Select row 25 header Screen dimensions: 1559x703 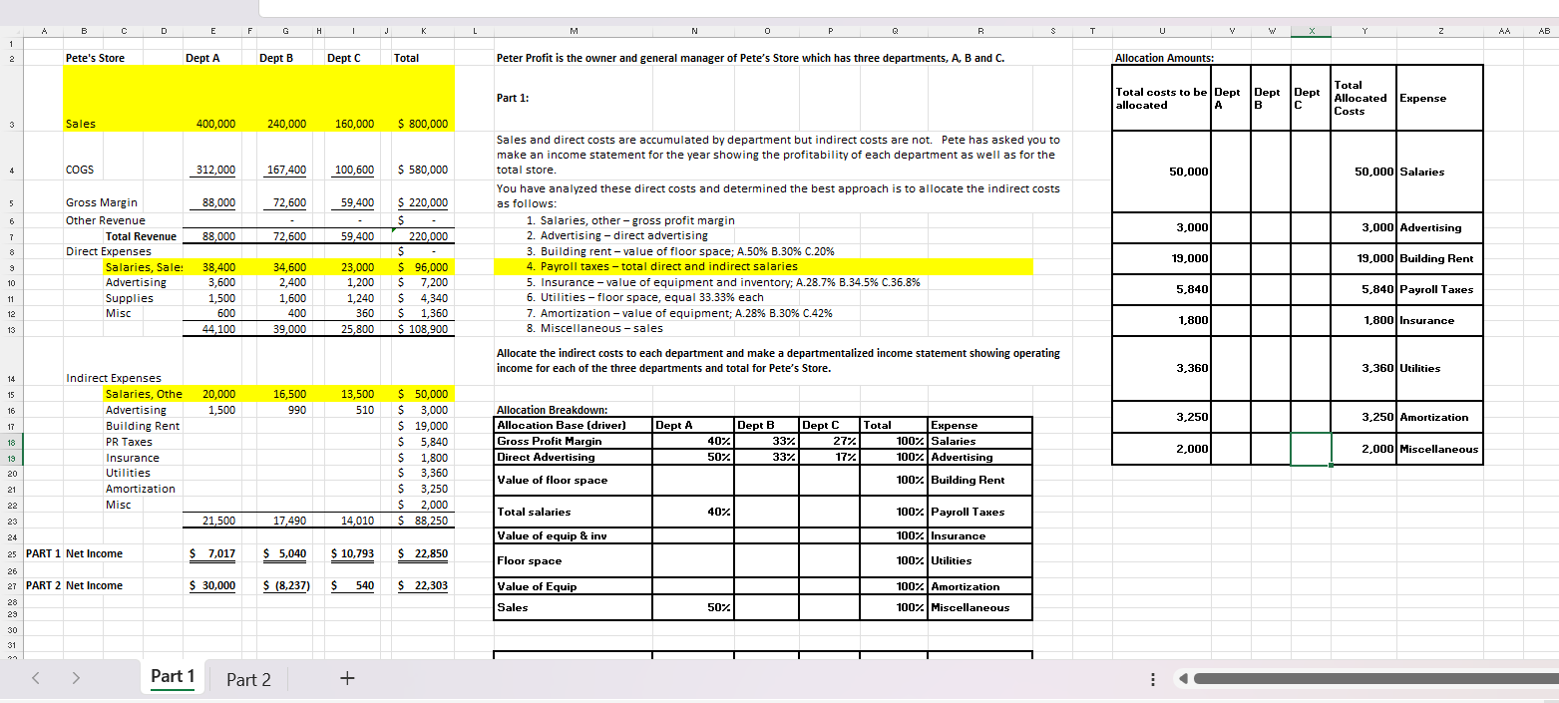10,553
